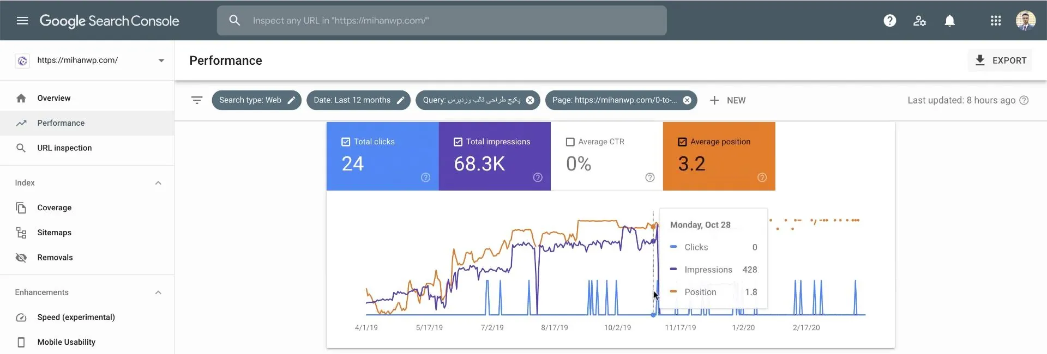Click the search magnifier icon in URL bar
Screen dimensions: 1047x354
(x=234, y=21)
